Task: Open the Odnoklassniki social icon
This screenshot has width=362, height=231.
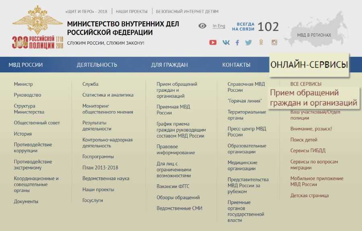Action: [261, 42]
